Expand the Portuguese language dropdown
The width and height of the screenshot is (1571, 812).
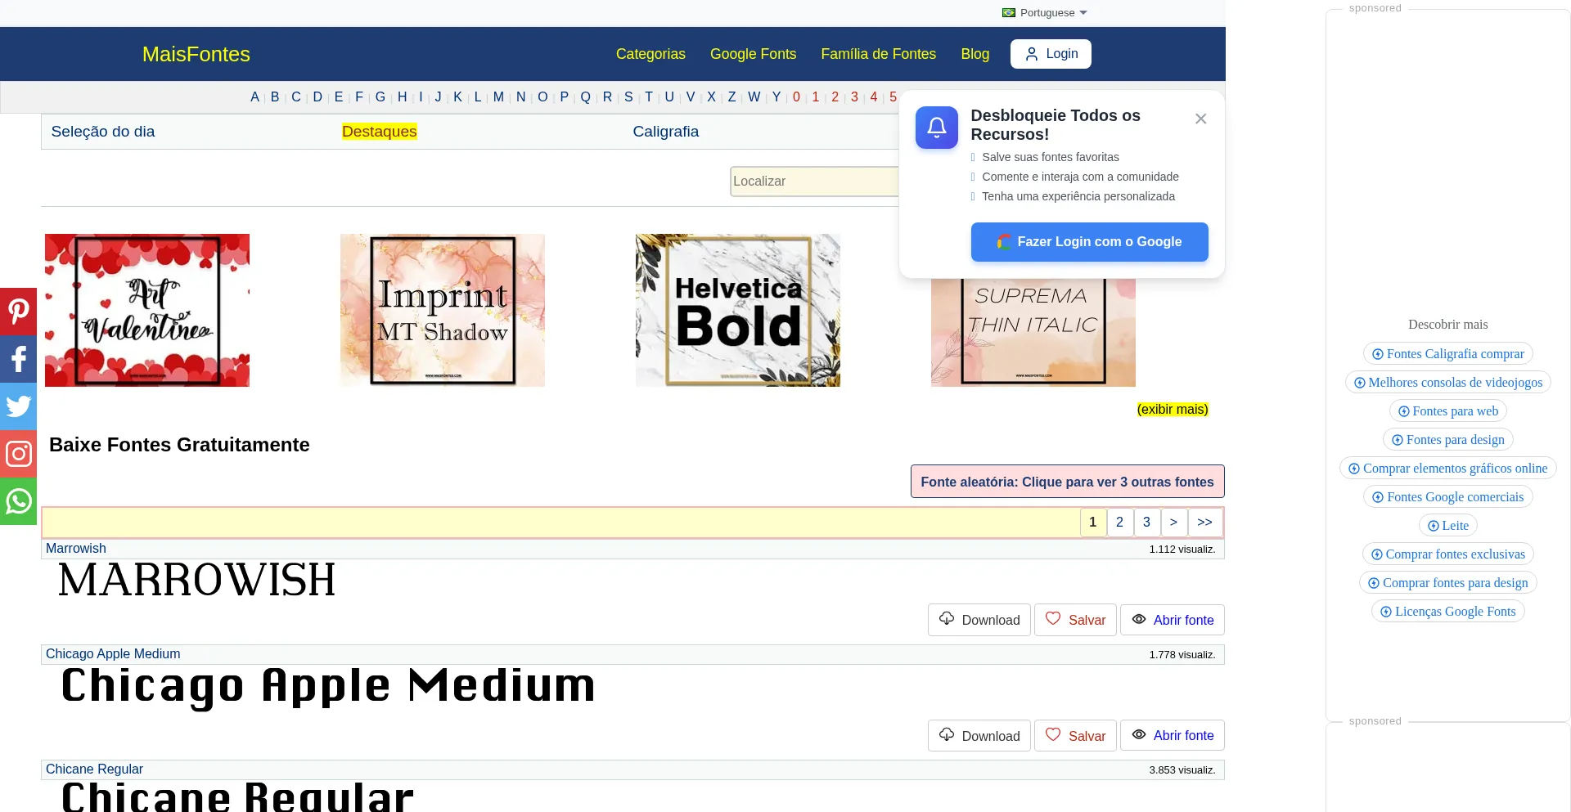click(x=1045, y=13)
